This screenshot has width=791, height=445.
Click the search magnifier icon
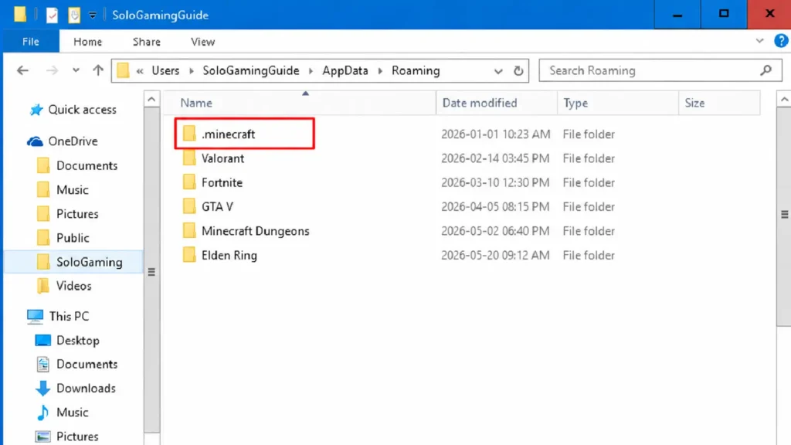point(766,70)
